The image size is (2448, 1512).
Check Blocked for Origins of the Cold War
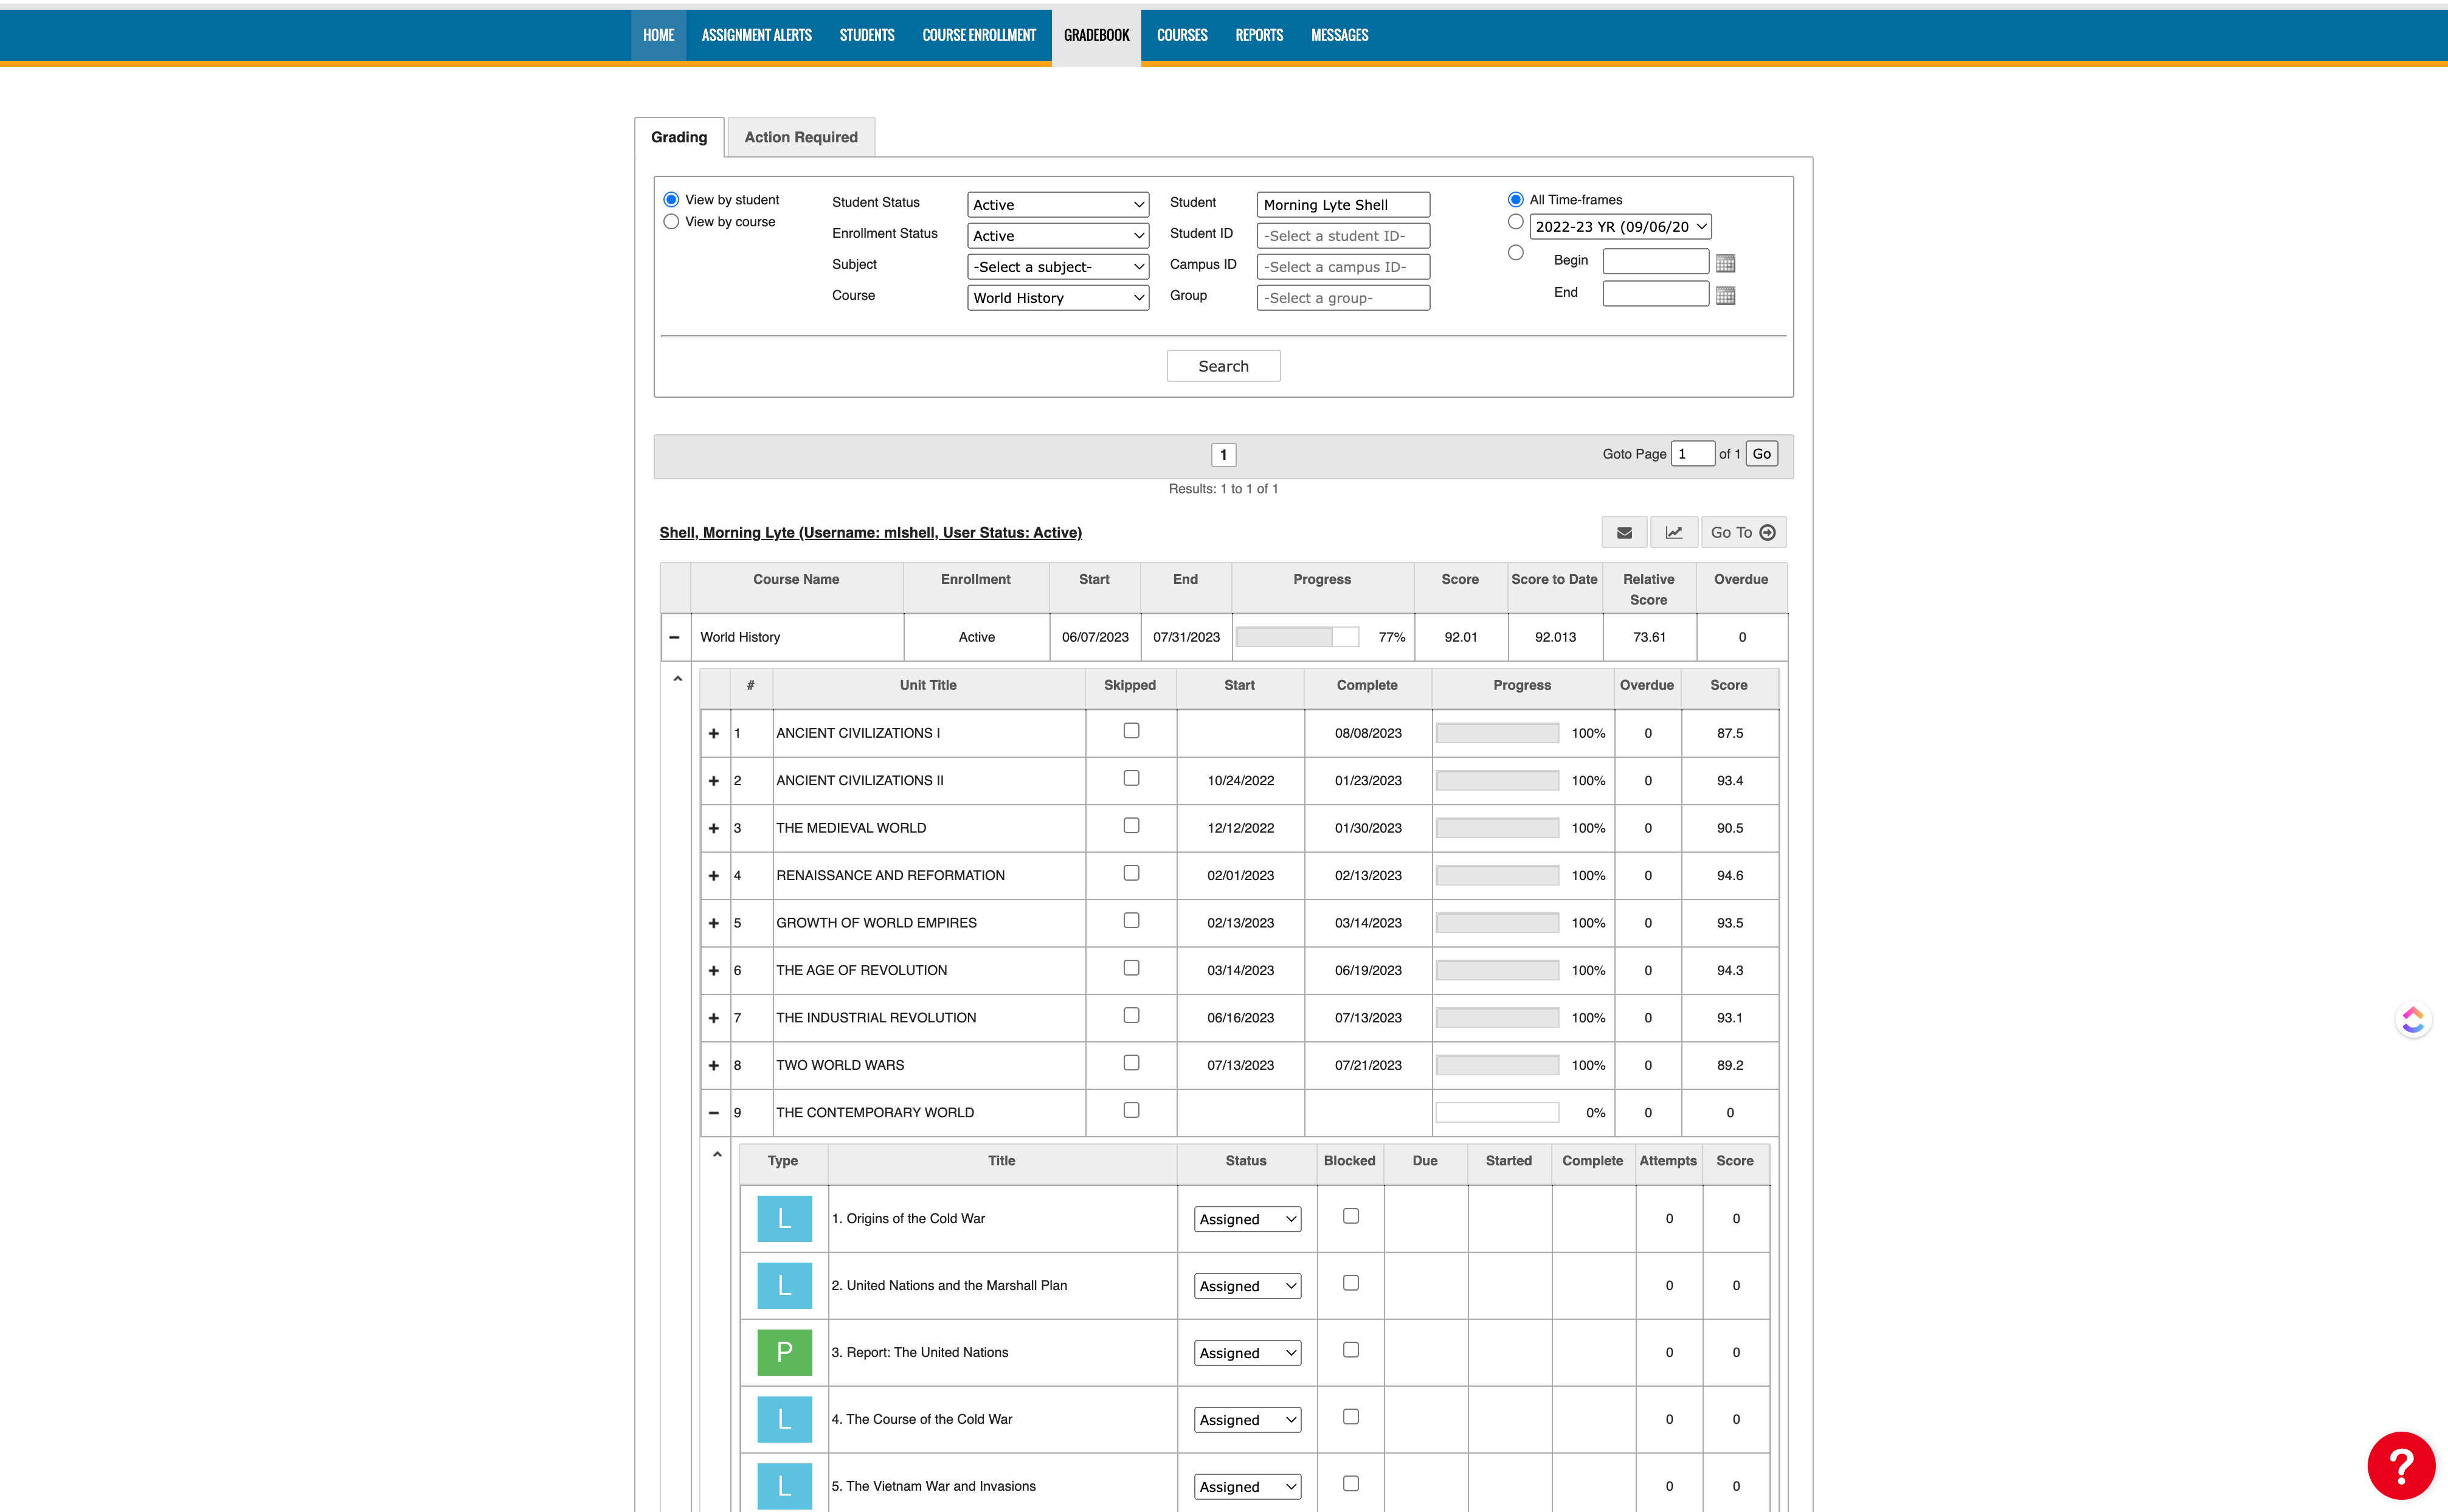1350,1216
